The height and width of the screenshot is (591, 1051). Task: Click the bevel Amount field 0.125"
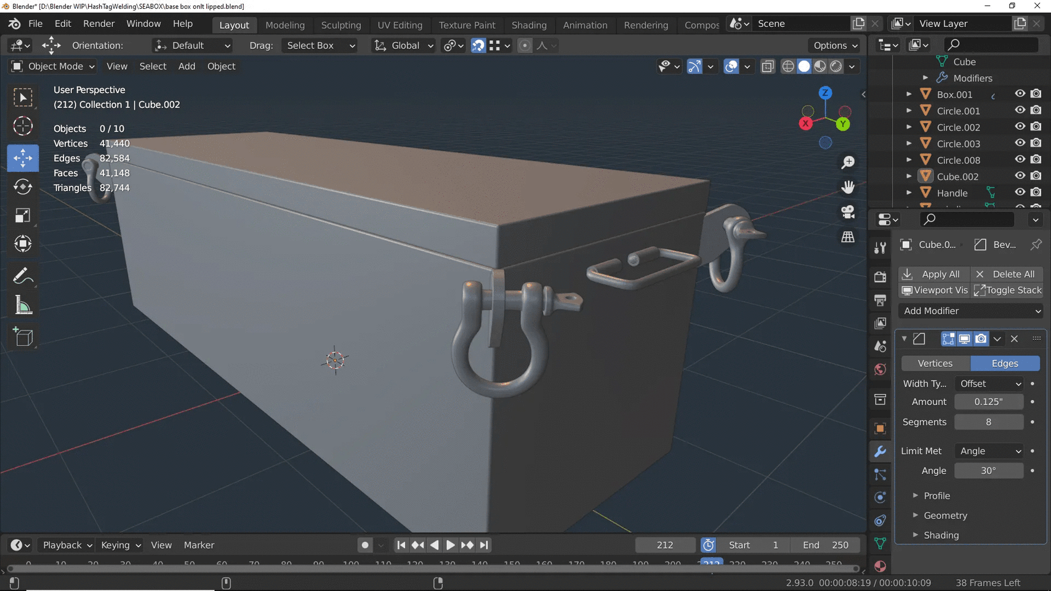click(989, 401)
